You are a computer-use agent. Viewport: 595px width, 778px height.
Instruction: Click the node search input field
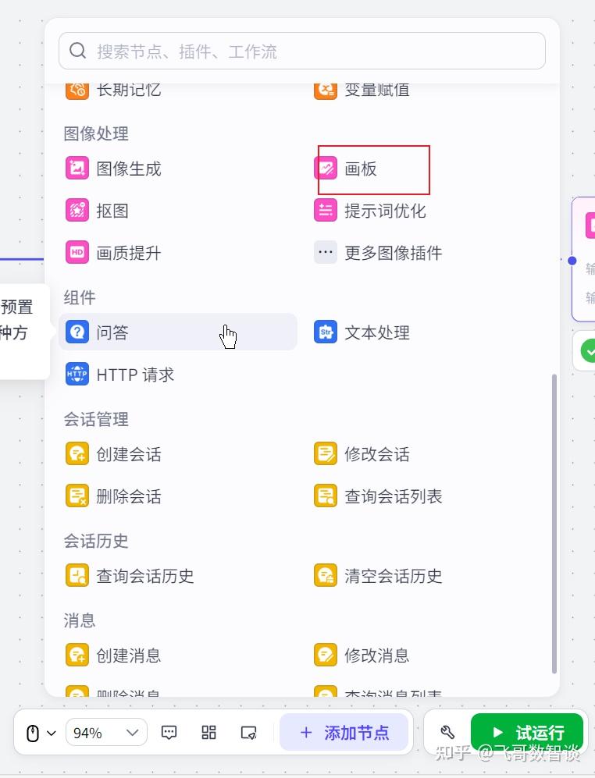pos(302,52)
